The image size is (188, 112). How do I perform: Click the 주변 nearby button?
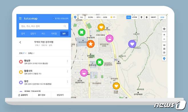click(81, 17)
